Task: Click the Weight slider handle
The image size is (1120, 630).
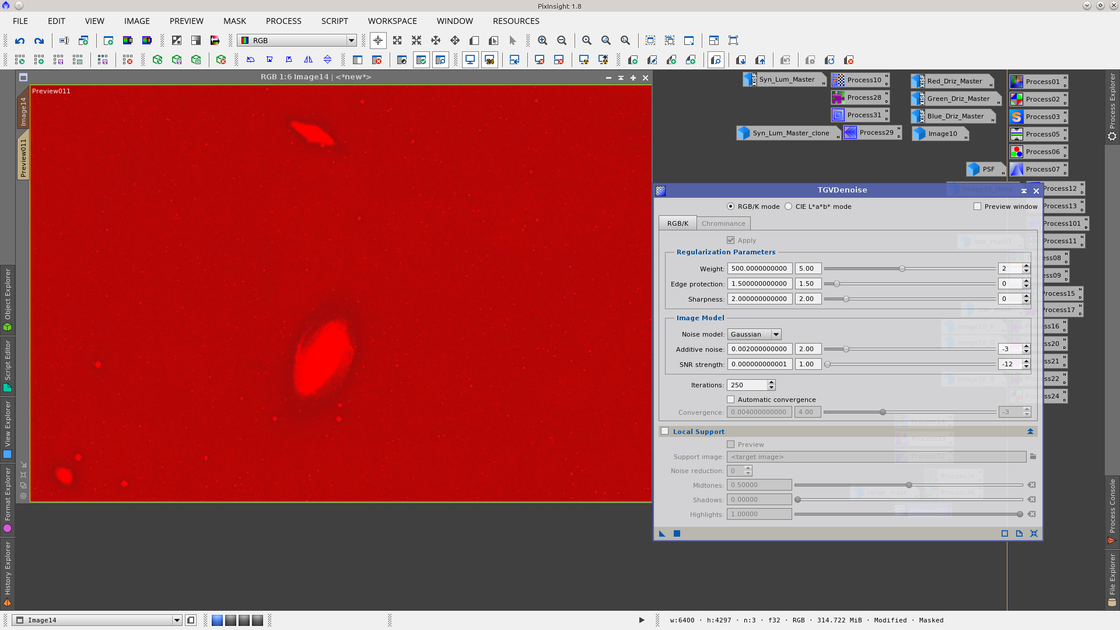Action: (902, 269)
